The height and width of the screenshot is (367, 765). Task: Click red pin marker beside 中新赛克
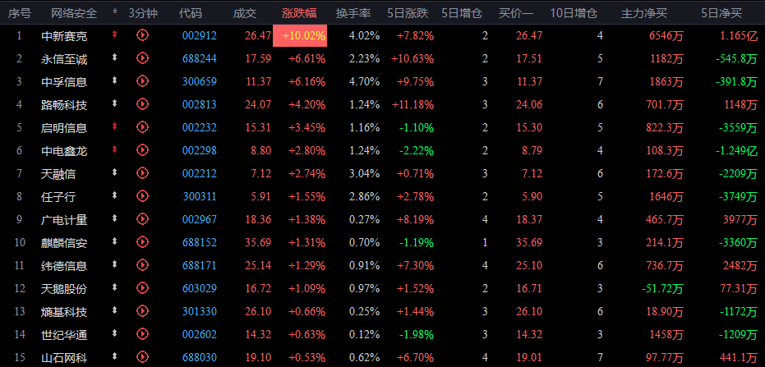(115, 34)
